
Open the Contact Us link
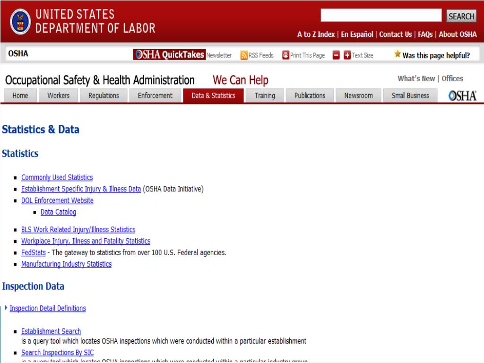pos(396,34)
